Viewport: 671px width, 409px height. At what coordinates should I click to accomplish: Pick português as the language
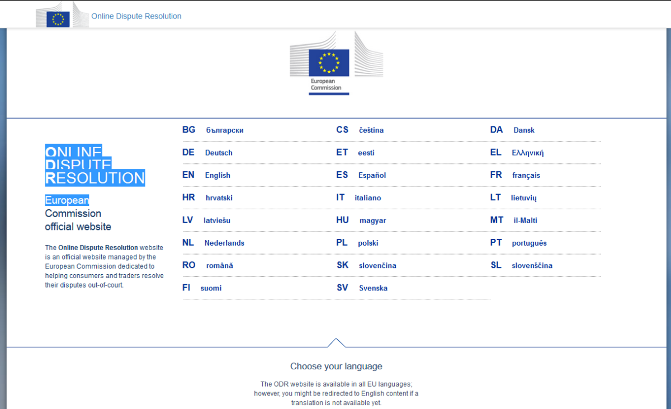(529, 243)
